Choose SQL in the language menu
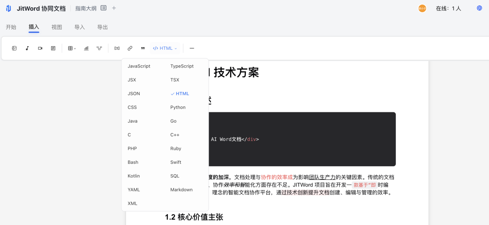This screenshot has height=225, width=489. pos(175,176)
